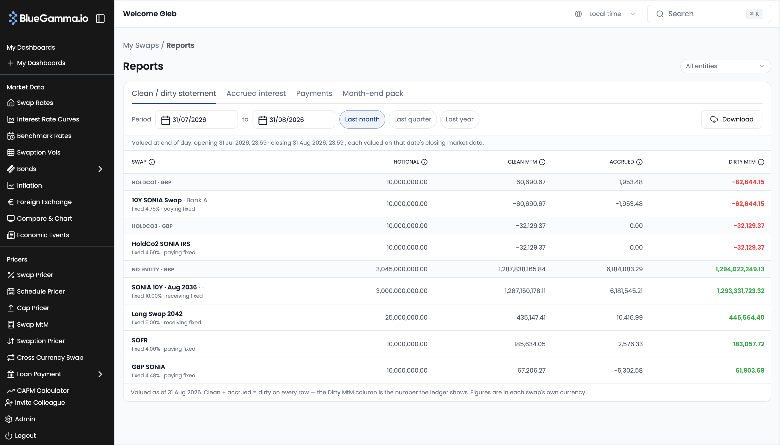Click My Swaps breadcrumb link

pos(141,45)
